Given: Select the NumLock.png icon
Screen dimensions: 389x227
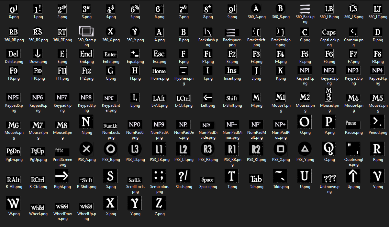Looking at the screenshot, I should (x=110, y=126).
